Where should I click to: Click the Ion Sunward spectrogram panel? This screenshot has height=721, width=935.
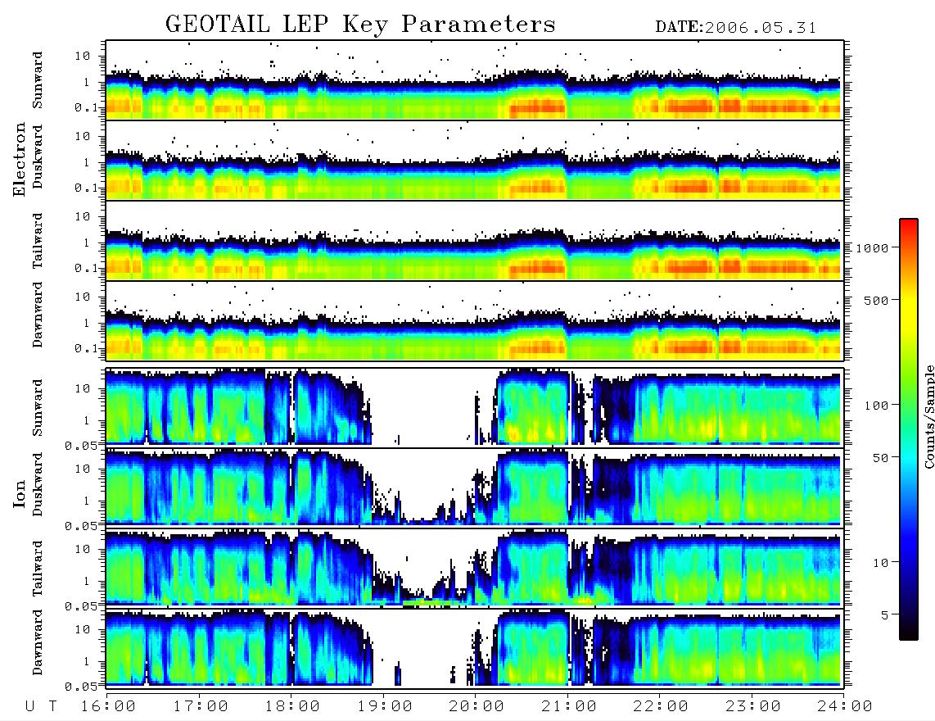[x=475, y=407]
